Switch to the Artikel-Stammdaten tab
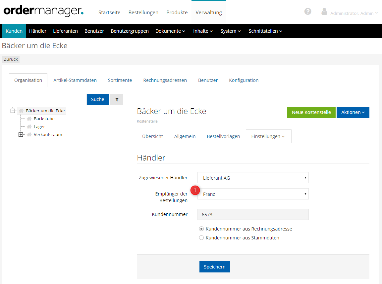This screenshot has width=382, height=284. coord(75,80)
